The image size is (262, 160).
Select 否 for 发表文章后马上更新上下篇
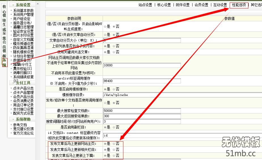point(114,156)
